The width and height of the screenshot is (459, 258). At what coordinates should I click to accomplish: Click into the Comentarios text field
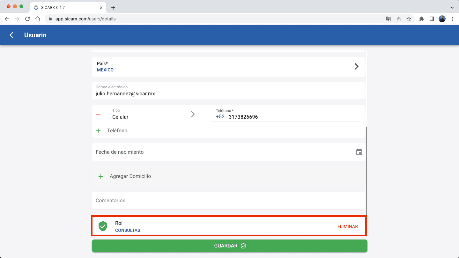pyautogui.click(x=228, y=201)
